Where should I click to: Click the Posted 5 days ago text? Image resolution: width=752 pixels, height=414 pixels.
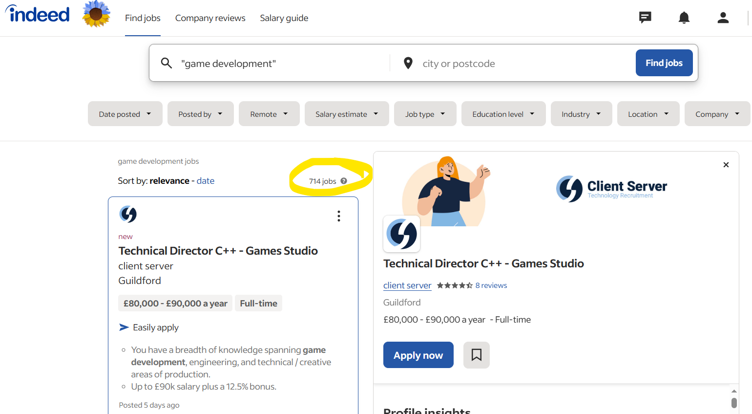[x=149, y=405]
